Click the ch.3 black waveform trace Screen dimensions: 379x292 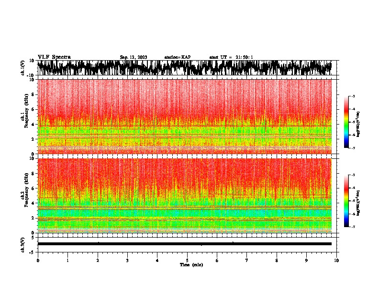click(184, 244)
